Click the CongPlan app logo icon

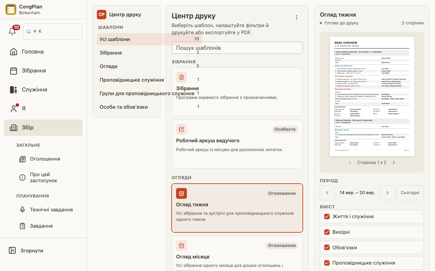pos(11,9)
